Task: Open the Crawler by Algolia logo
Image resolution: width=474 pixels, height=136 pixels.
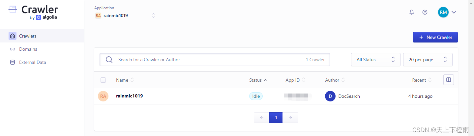Action: pyautogui.click(x=33, y=13)
